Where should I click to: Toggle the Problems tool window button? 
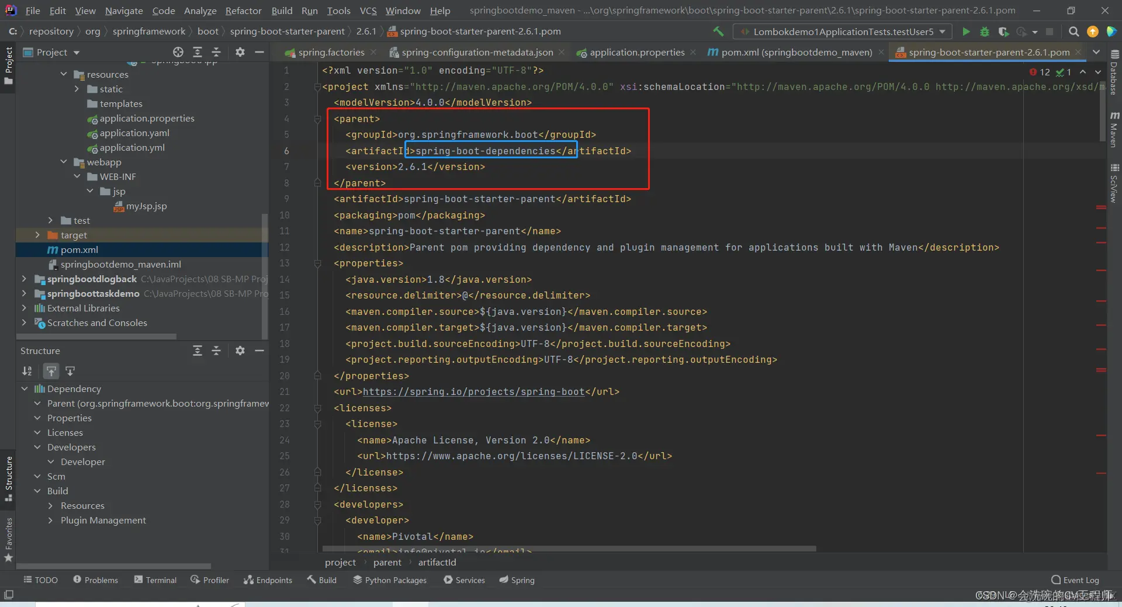point(96,580)
